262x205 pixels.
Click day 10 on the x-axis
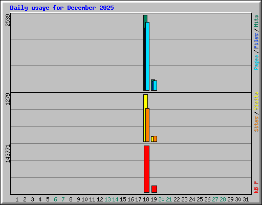pos(84,199)
